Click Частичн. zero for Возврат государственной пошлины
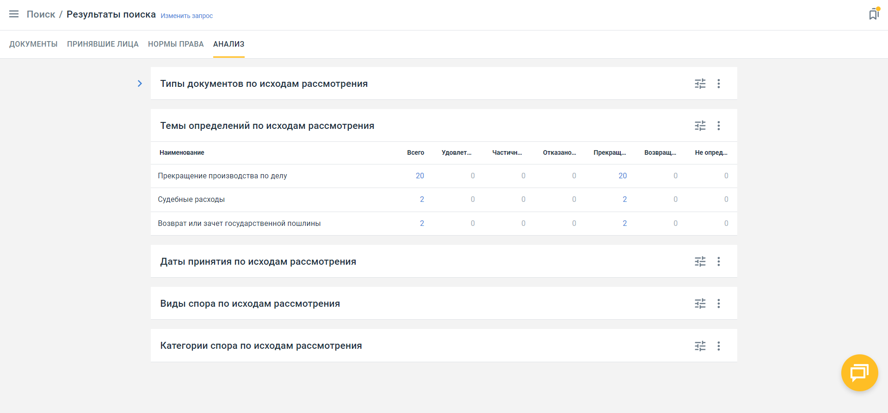Screen dimensions: 888x413 pyautogui.click(x=524, y=223)
